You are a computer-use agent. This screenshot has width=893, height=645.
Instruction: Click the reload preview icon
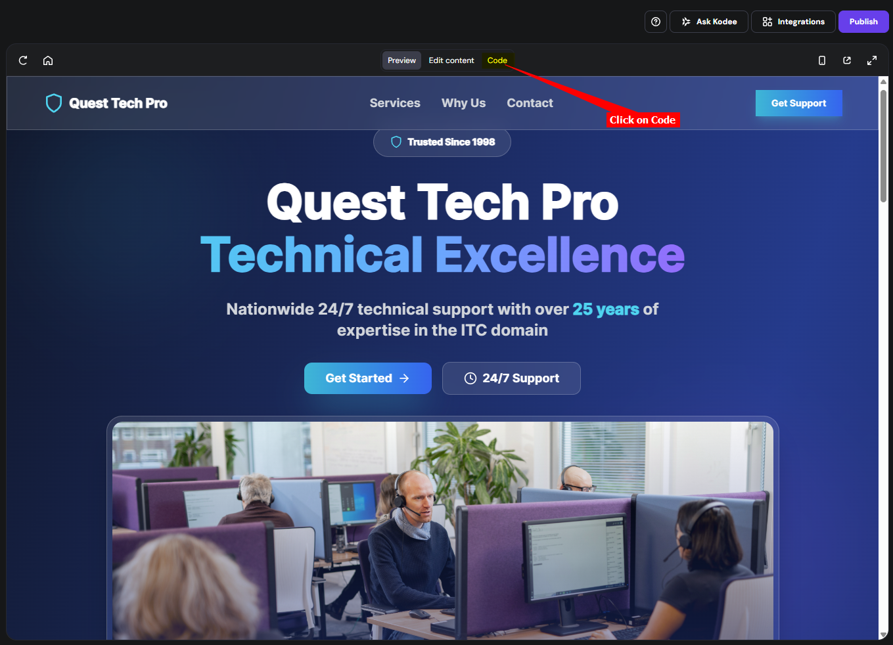pyautogui.click(x=23, y=60)
